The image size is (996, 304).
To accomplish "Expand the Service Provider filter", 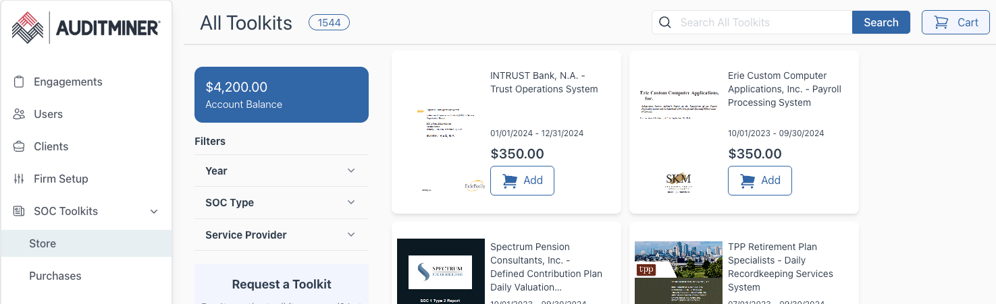I will [x=282, y=235].
